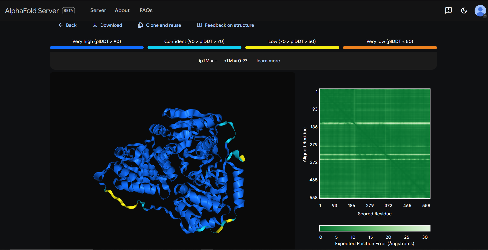Click the 'Low (70 > plDDT > 50)' label
Screen dimensions: 488x250
(292, 41)
